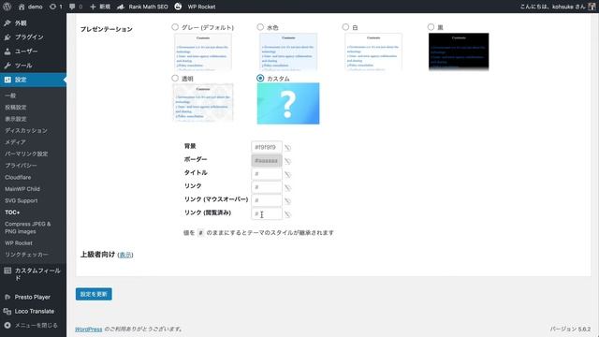Click the Loco Translate icon
Viewport: 599px width, 337px height.
click(x=7, y=311)
